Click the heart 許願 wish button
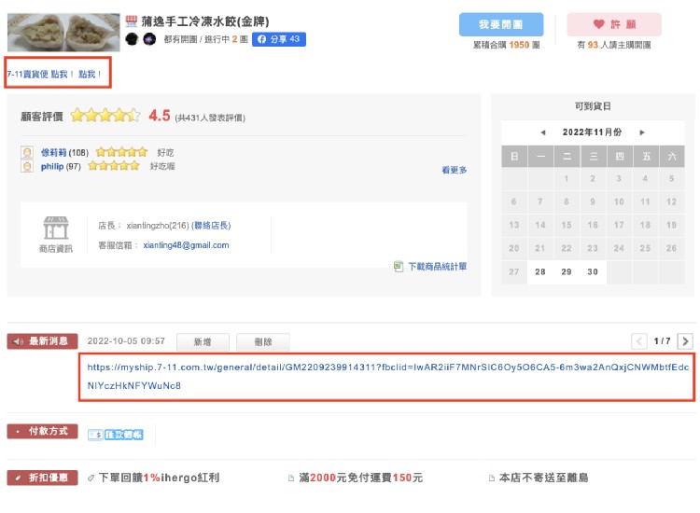 coord(614,24)
